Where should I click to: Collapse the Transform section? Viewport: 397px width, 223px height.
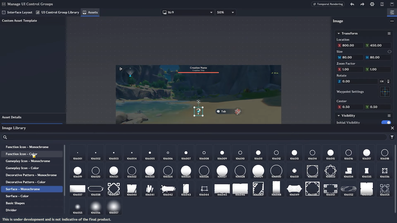pyautogui.click(x=338, y=33)
